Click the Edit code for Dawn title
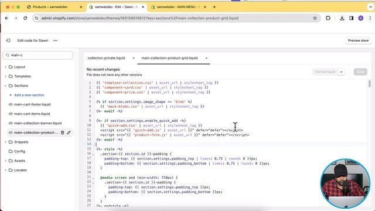The image size is (375, 211). coord(33,40)
